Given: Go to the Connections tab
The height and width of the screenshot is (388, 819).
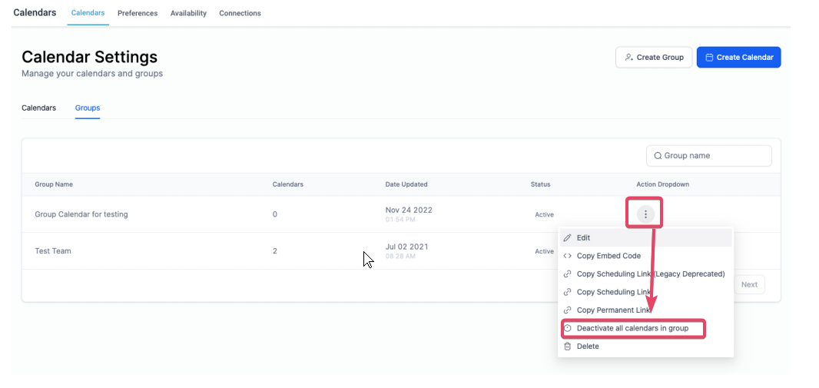Looking at the screenshot, I should (x=240, y=13).
